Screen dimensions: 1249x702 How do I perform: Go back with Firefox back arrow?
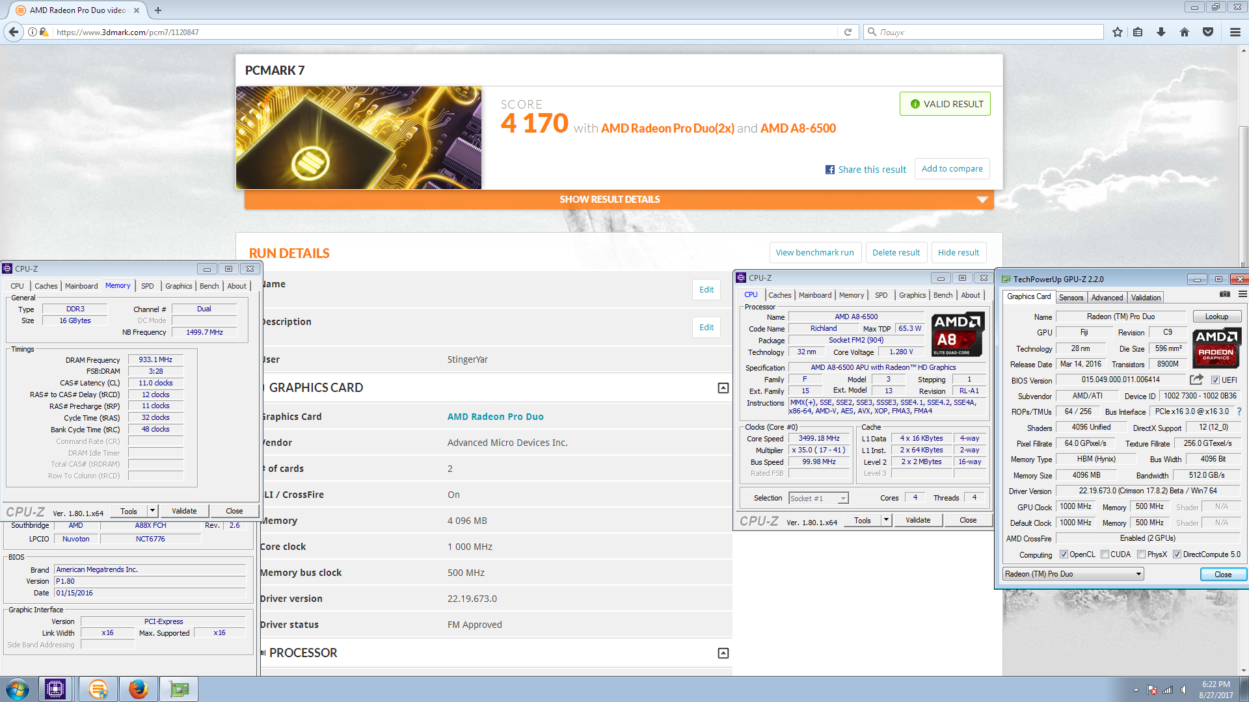13,32
